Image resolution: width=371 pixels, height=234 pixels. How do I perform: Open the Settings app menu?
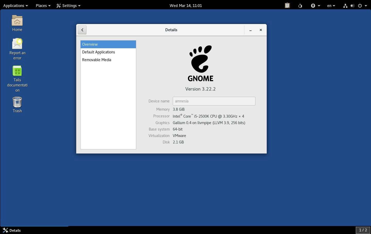(68, 5)
